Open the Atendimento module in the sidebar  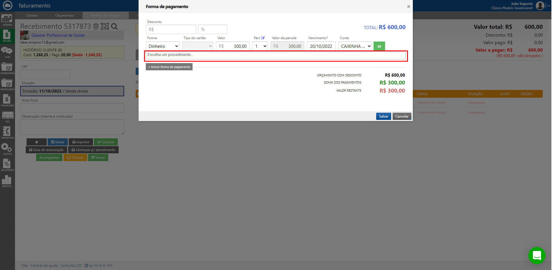(7, 69)
